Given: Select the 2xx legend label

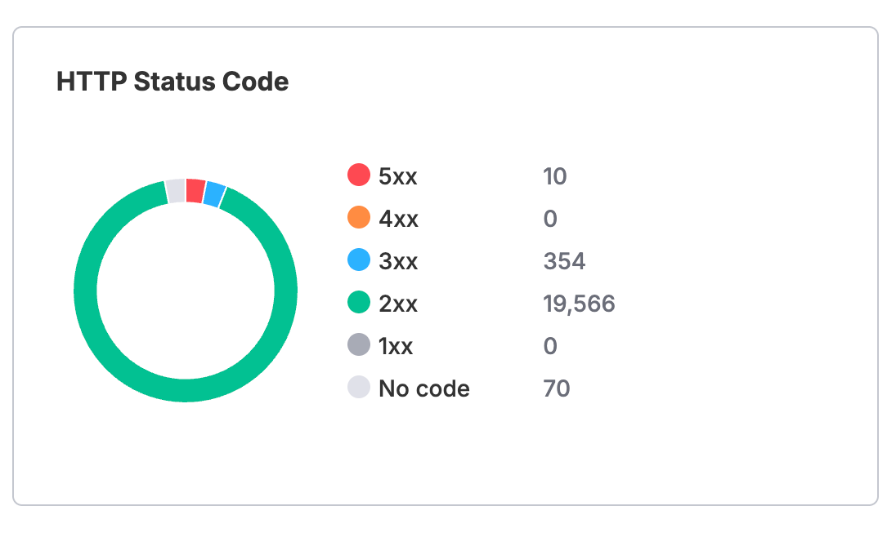Looking at the screenshot, I should click(x=398, y=304).
